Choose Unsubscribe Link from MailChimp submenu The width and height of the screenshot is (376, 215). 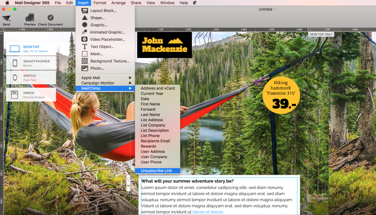point(158,171)
